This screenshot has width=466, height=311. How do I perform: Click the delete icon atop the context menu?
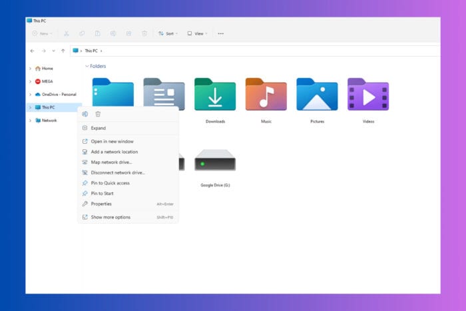point(98,114)
